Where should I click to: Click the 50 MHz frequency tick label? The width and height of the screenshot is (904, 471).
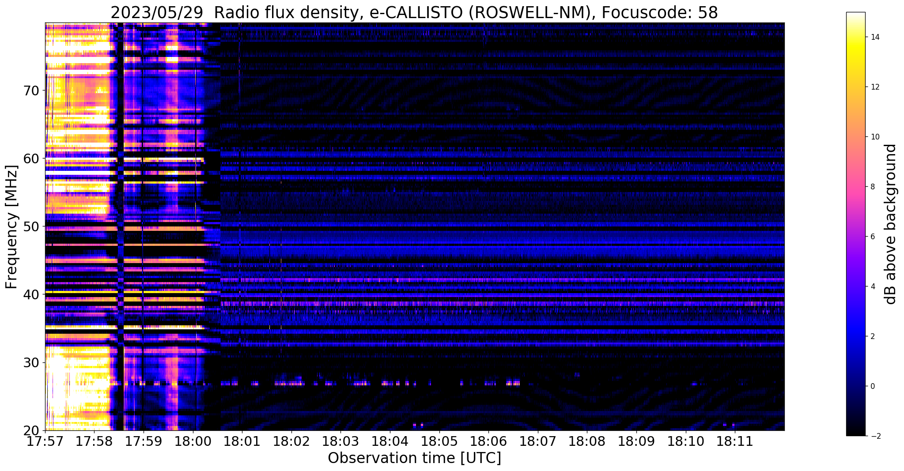pos(30,226)
